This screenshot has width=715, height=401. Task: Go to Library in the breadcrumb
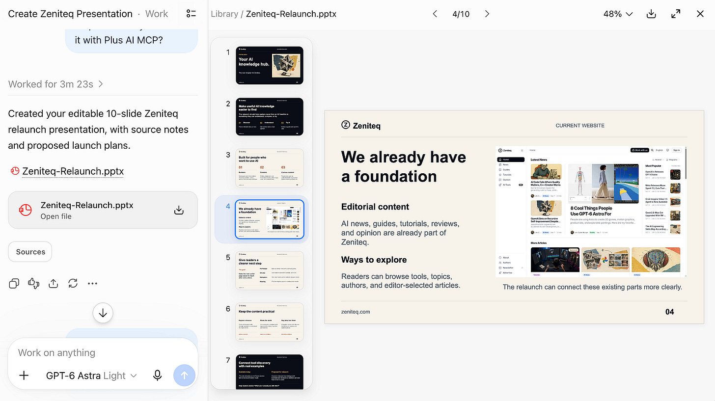click(224, 14)
